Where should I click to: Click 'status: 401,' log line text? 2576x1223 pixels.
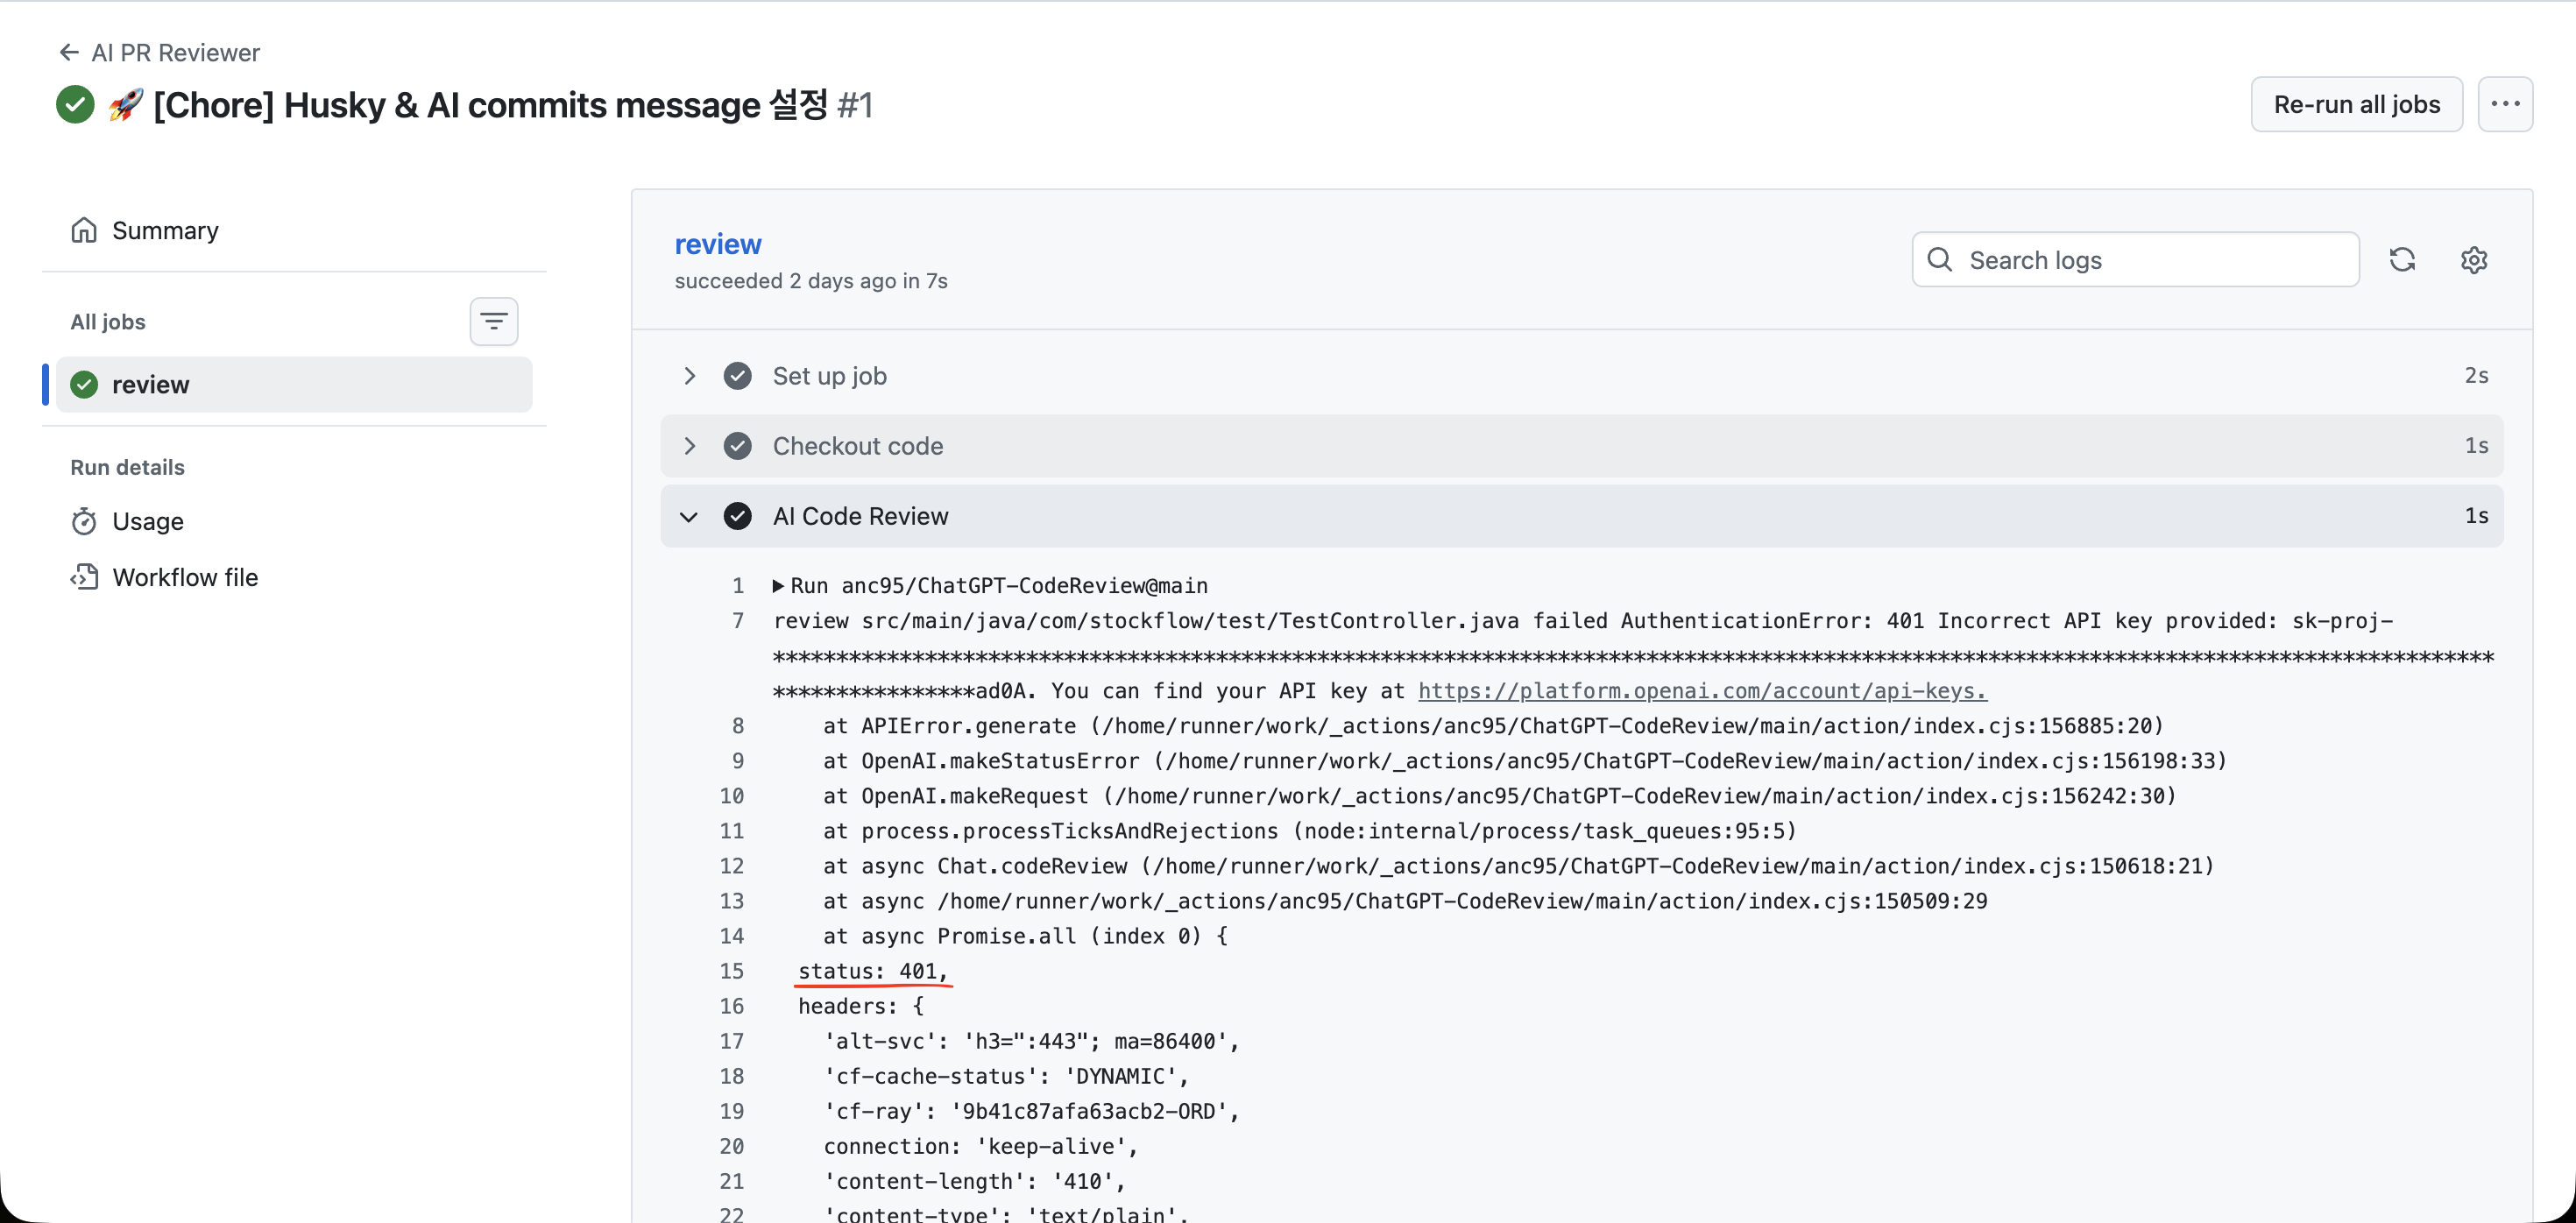(872, 971)
